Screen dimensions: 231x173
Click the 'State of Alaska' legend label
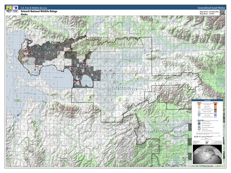click(207, 115)
